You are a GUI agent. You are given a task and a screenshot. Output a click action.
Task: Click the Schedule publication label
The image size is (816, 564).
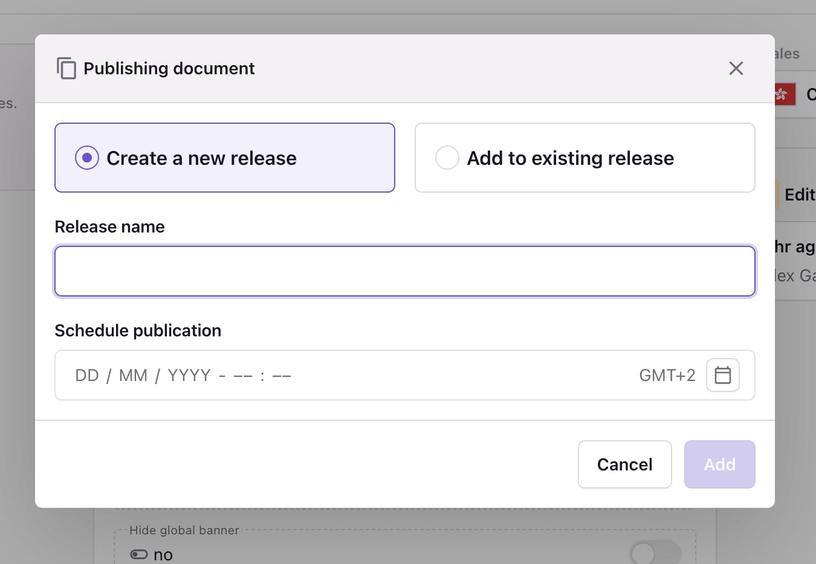point(138,330)
